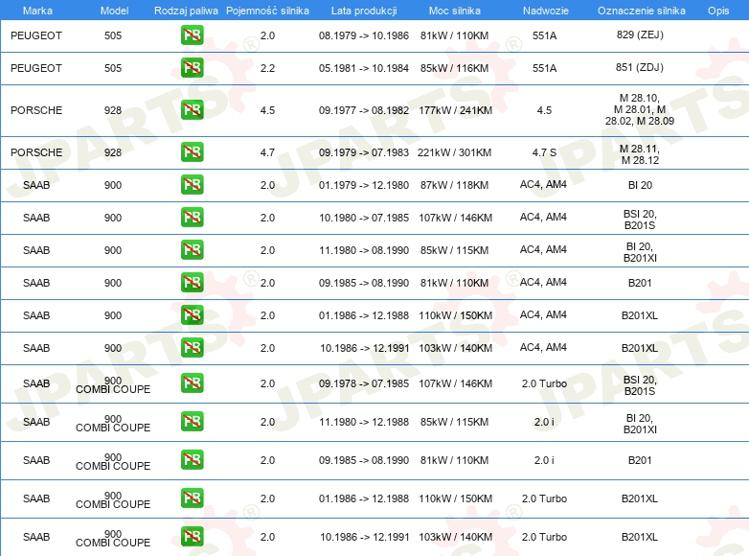Select production years 11.1980 -> 12.1988
This screenshot has width=749, height=556.
pyautogui.click(x=364, y=421)
